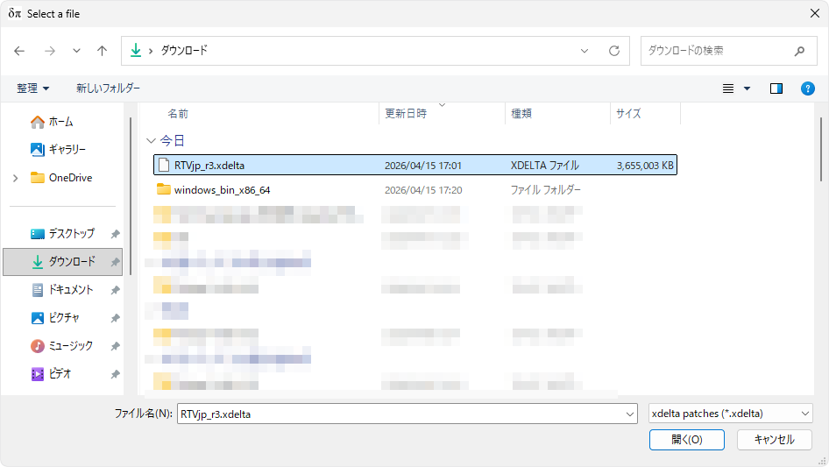Collapse the 今日 group
The height and width of the screenshot is (467, 829).
[152, 140]
